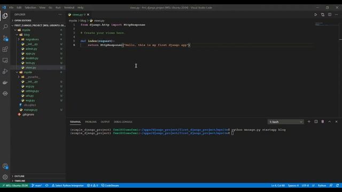
Task: Split the terminal pane
Action: click(316, 122)
